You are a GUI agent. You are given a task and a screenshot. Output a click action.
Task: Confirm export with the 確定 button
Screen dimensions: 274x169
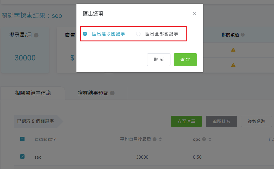pos(185,60)
